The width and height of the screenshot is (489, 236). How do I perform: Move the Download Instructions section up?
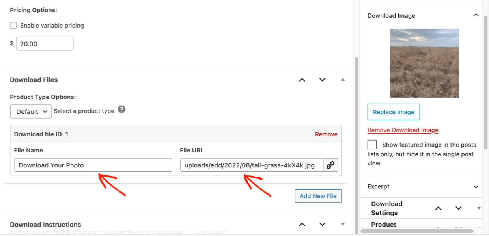tap(302, 224)
